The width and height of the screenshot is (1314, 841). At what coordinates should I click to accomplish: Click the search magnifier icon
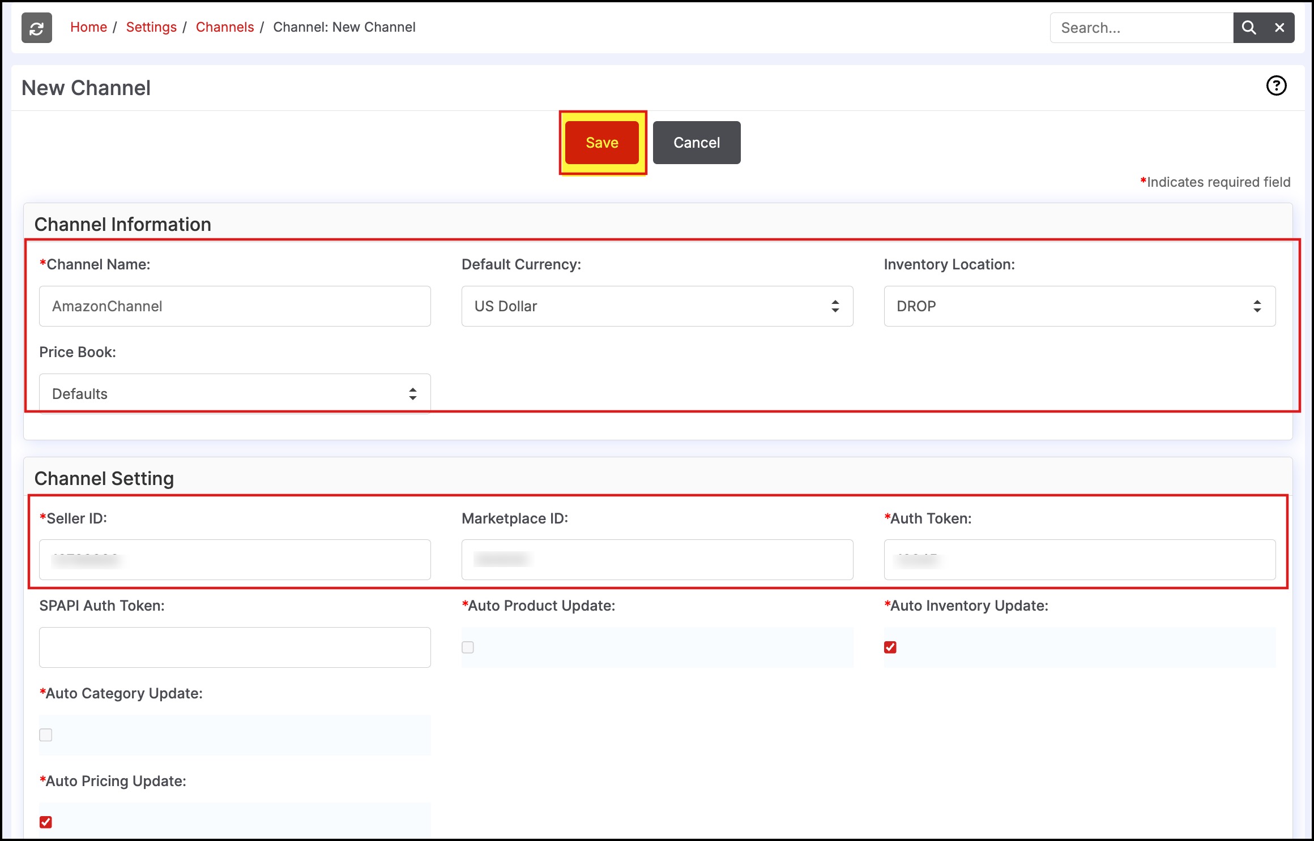(x=1248, y=28)
